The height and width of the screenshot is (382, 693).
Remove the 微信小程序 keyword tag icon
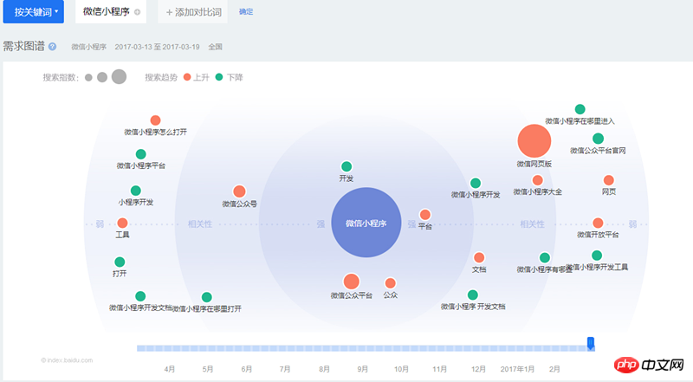[x=138, y=12]
